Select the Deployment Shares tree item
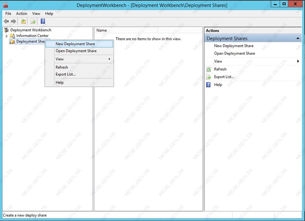 pos(31,42)
